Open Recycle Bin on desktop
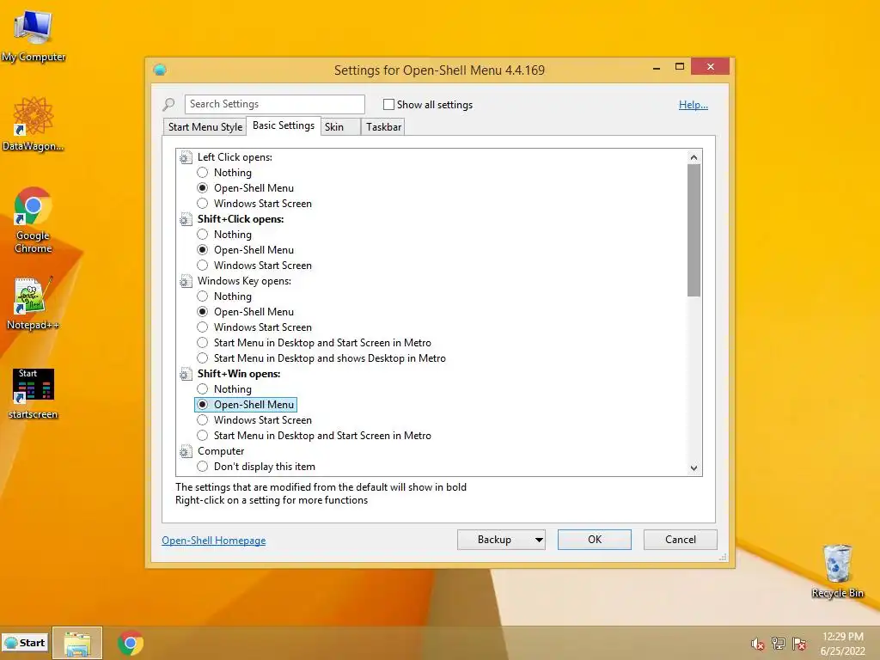This screenshot has height=660, width=880. click(837, 571)
